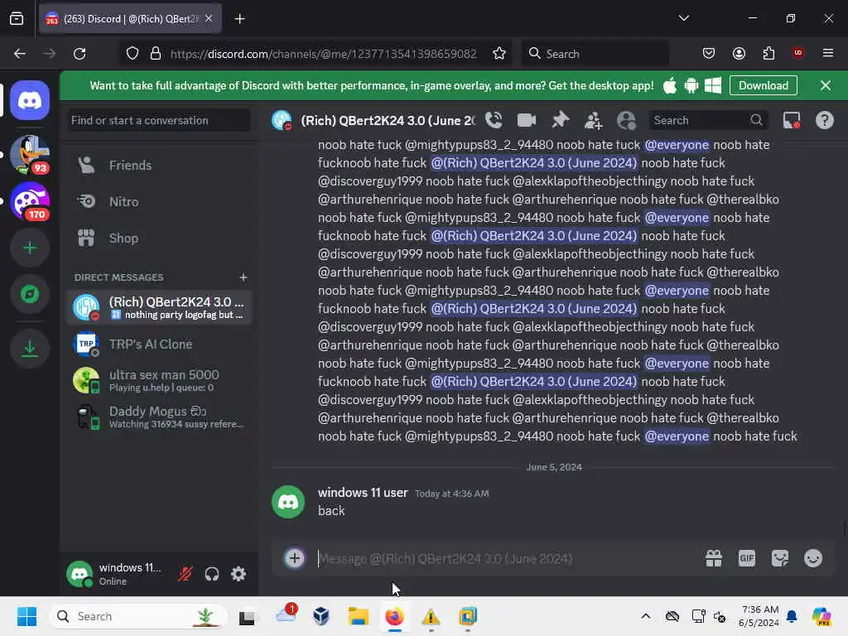
Task: Open site security shield icon
Action: pyautogui.click(x=132, y=54)
